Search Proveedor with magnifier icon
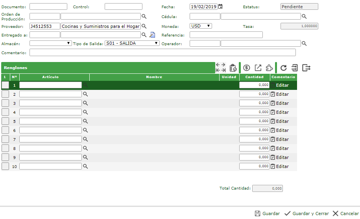360x219 pixels. point(144,26)
